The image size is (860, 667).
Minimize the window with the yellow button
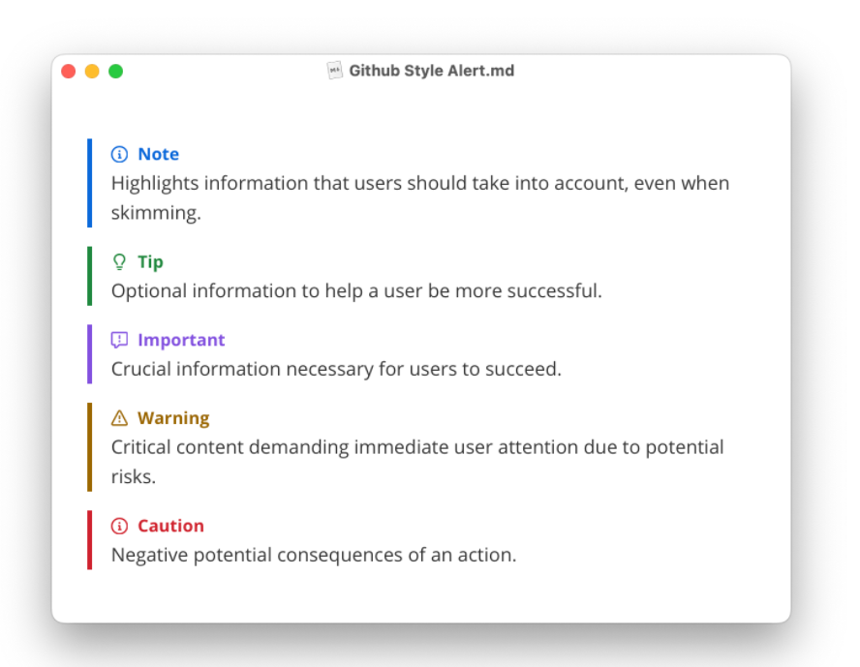92,72
